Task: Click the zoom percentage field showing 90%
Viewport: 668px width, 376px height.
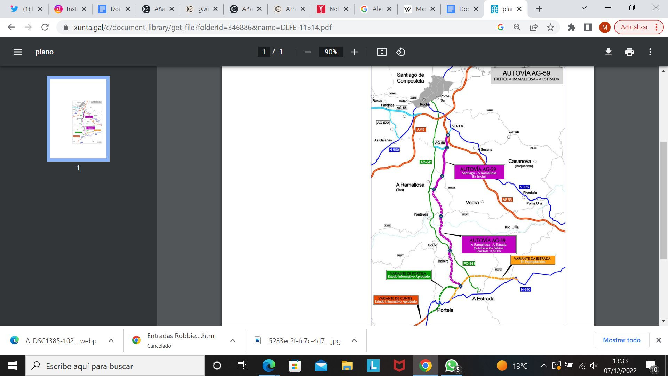Action: [331, 52]
